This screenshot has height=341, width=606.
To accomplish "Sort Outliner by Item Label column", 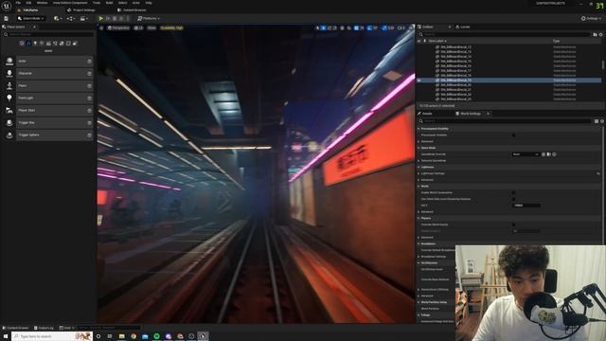I will [x=437, y=41].
